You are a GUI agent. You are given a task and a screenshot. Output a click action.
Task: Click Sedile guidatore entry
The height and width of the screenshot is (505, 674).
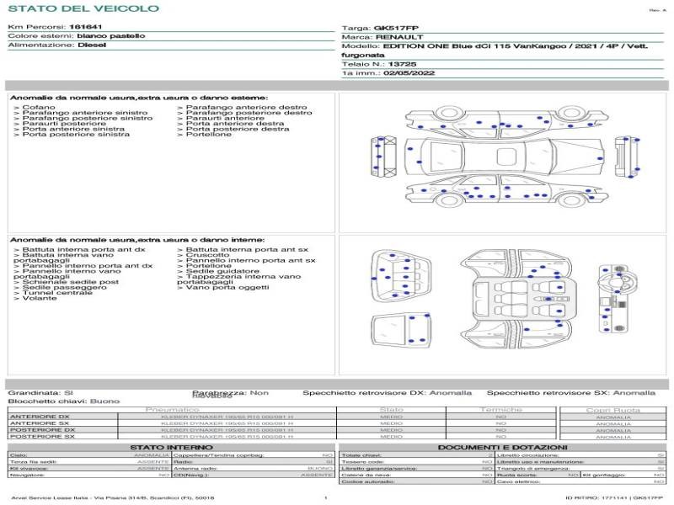(218, 271)
